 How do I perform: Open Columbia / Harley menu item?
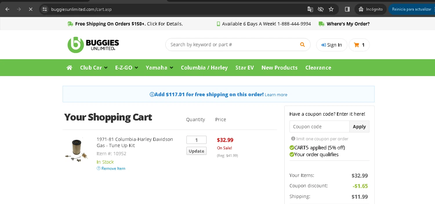point(204,68)
